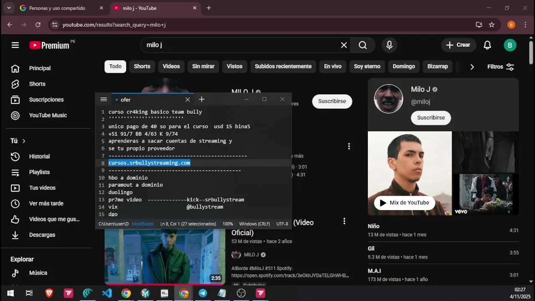Click Suscribirse in the Milo J side panel
The width and height of the screenshot is (535, 301).
coord(431,117)
